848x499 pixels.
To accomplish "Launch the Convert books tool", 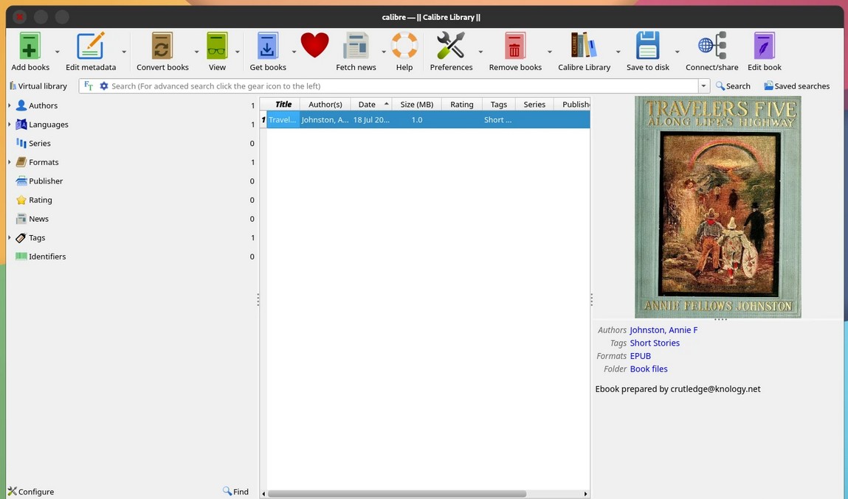I will pos(162,47).
